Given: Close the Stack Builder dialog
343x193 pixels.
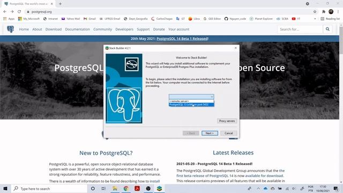Looking at the screenshot, I should [236, 48].
